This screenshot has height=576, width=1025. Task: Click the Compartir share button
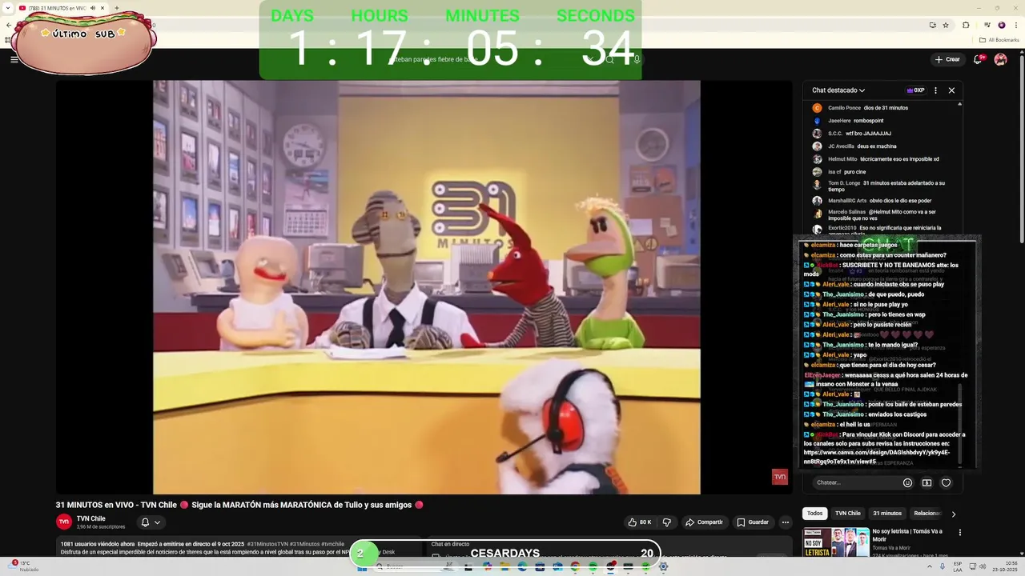704,522
